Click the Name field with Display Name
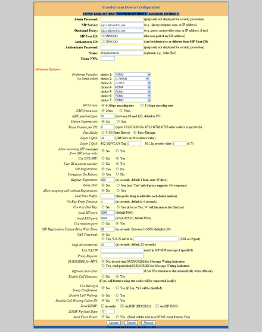Viewport: 262px width, 332px height. tap(122, 53)
